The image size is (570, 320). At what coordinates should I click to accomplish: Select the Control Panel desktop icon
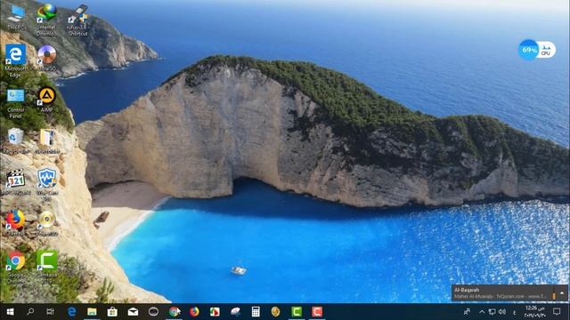[x=15, y=103]
